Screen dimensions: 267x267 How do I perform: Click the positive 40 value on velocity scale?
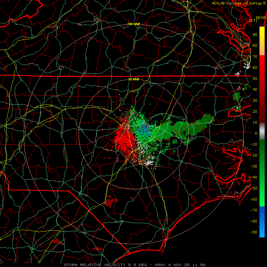[x=255, y=89]
